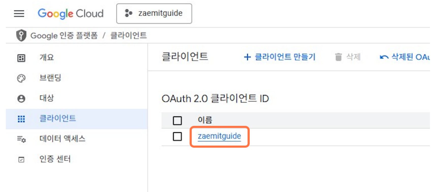This screenshot has width=434, height=192.
Task: Open the zaemitguide project selector
Action: coord(154,14)
